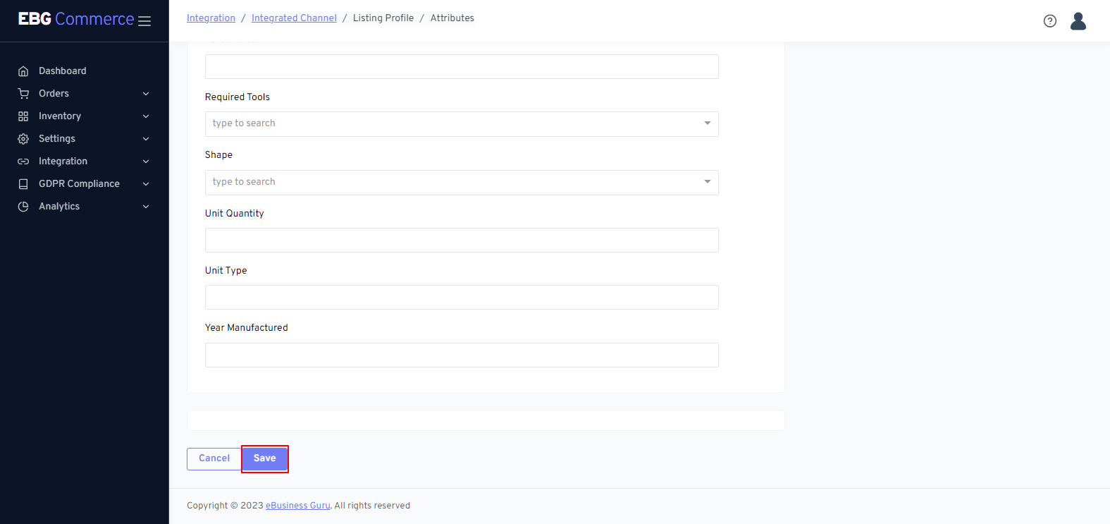Expand the Integration sidebar chevron

click(146, 162)
